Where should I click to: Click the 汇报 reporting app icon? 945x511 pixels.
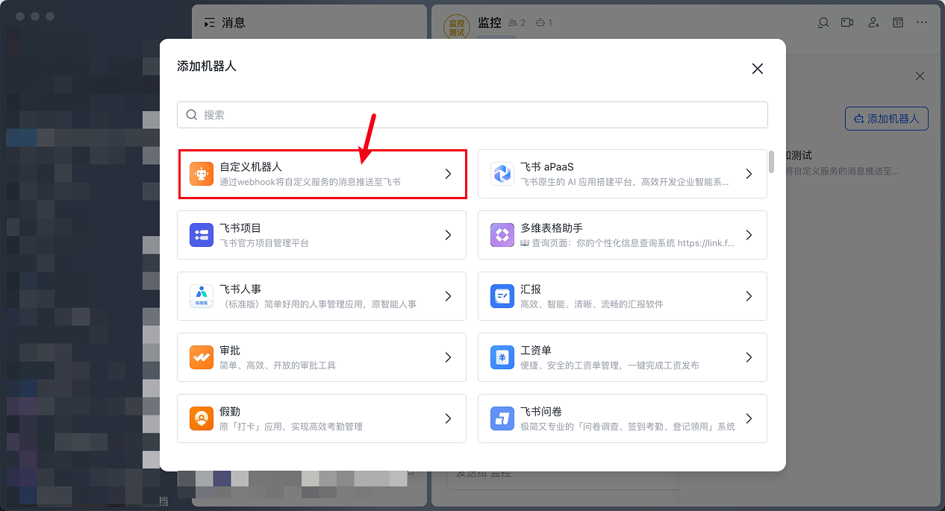coord(501,296)
